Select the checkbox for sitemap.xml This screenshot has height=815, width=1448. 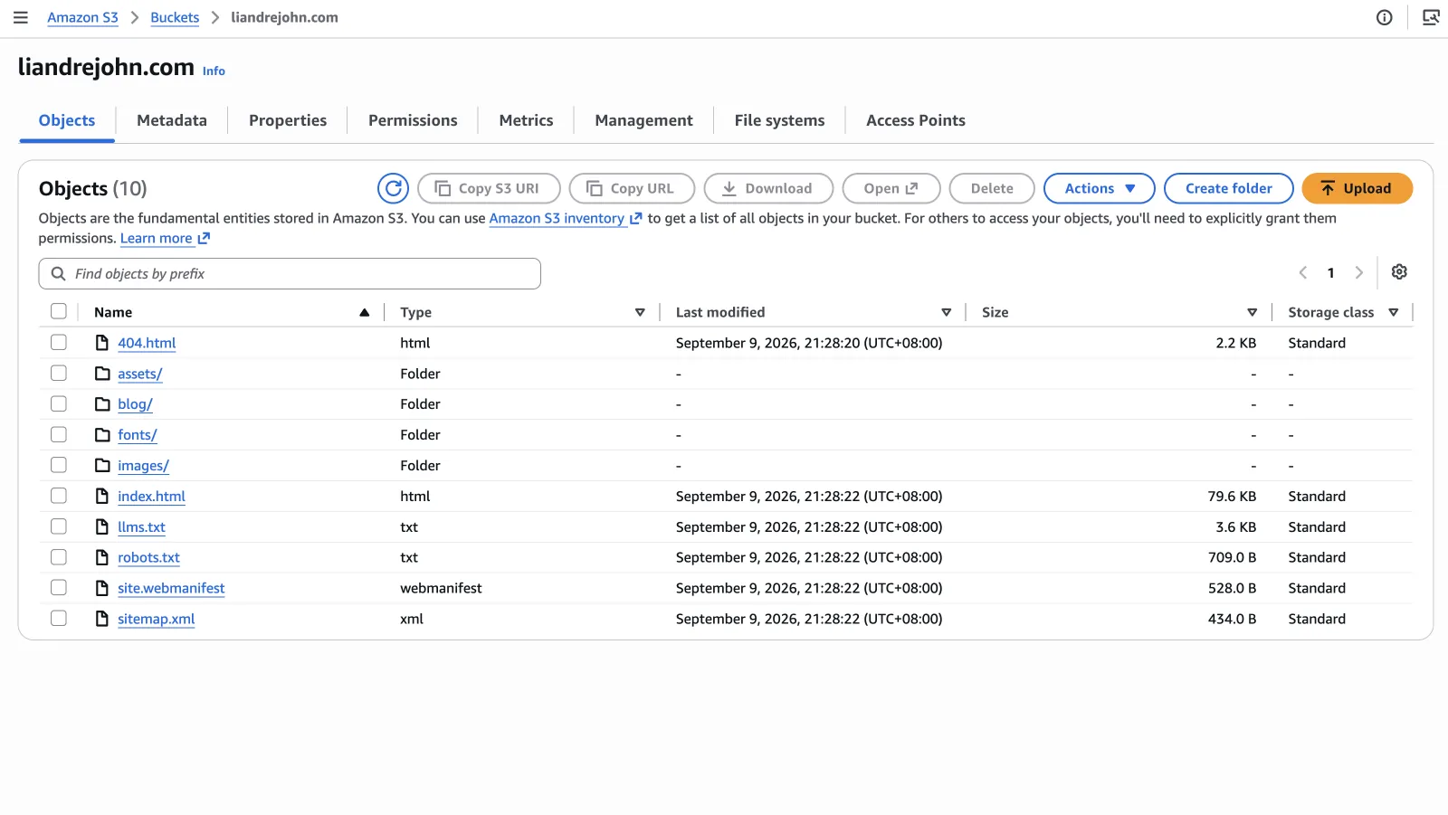[x=59, y=618]
